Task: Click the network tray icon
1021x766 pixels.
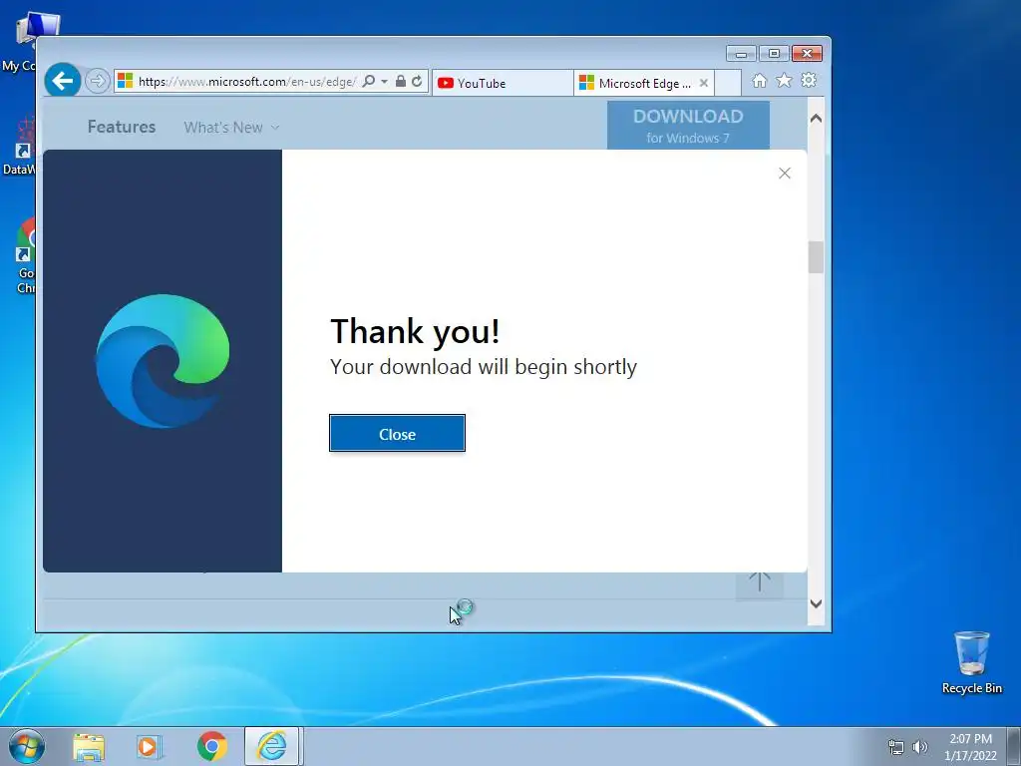Action: [x=896, y=747]
